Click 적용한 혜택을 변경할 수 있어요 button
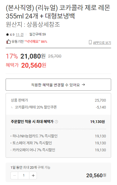The width and height of the screenshot is (117, 185). click(x=58, y=84)
